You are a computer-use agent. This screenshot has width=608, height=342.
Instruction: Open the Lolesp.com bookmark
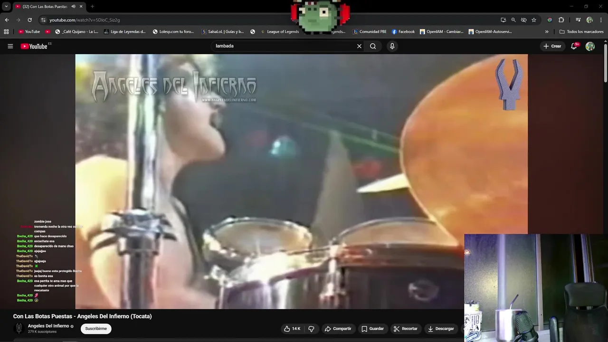[173, 32]
